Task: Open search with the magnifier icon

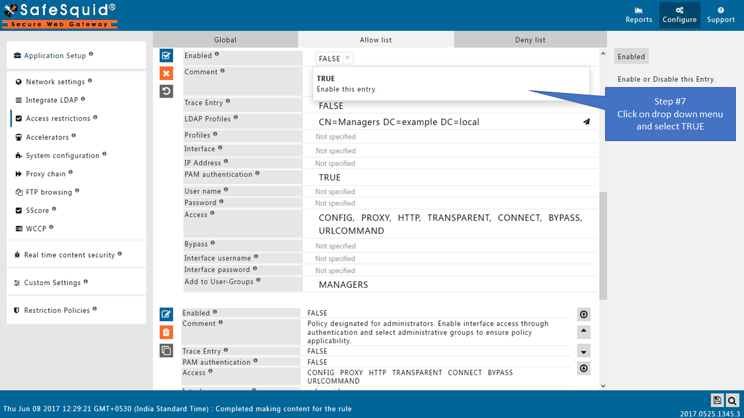Action: click(732, 400)
